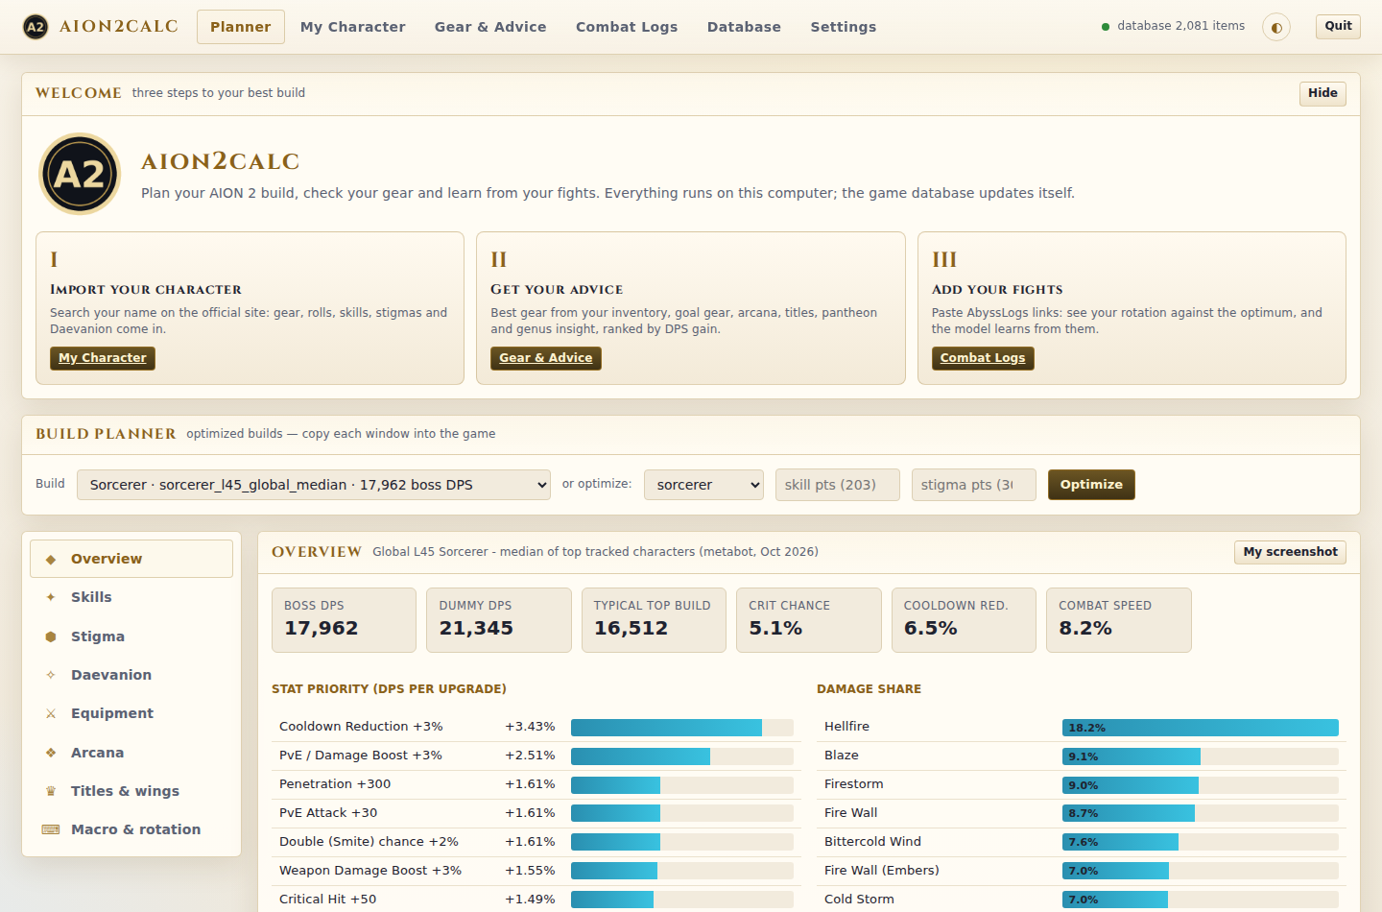Focus the stigma pts input field
This screenshot has width=1382, height=912.
(974, 485)
